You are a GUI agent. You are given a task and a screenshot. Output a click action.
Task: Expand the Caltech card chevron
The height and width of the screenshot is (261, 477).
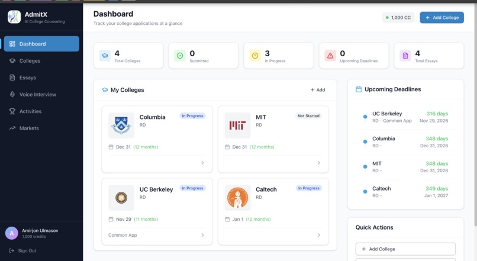pyautogui.click(x=319, y=235)
